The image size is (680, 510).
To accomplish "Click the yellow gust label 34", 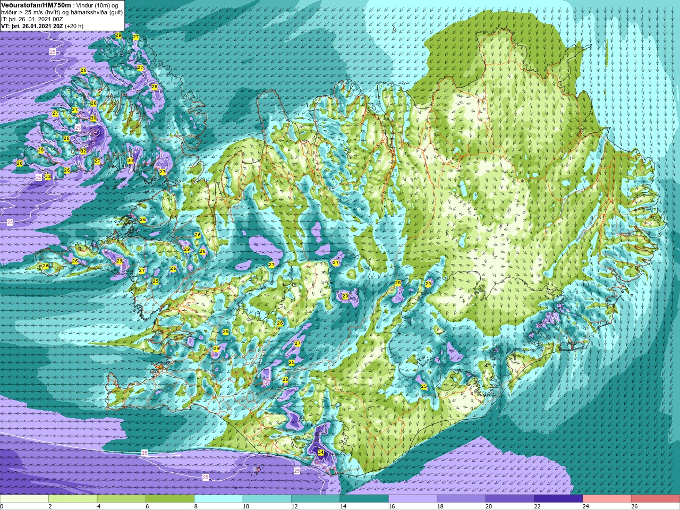I will click(x=320, y=453).
